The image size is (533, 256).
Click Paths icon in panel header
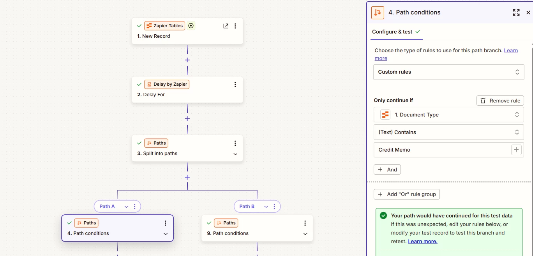(378, 12)
